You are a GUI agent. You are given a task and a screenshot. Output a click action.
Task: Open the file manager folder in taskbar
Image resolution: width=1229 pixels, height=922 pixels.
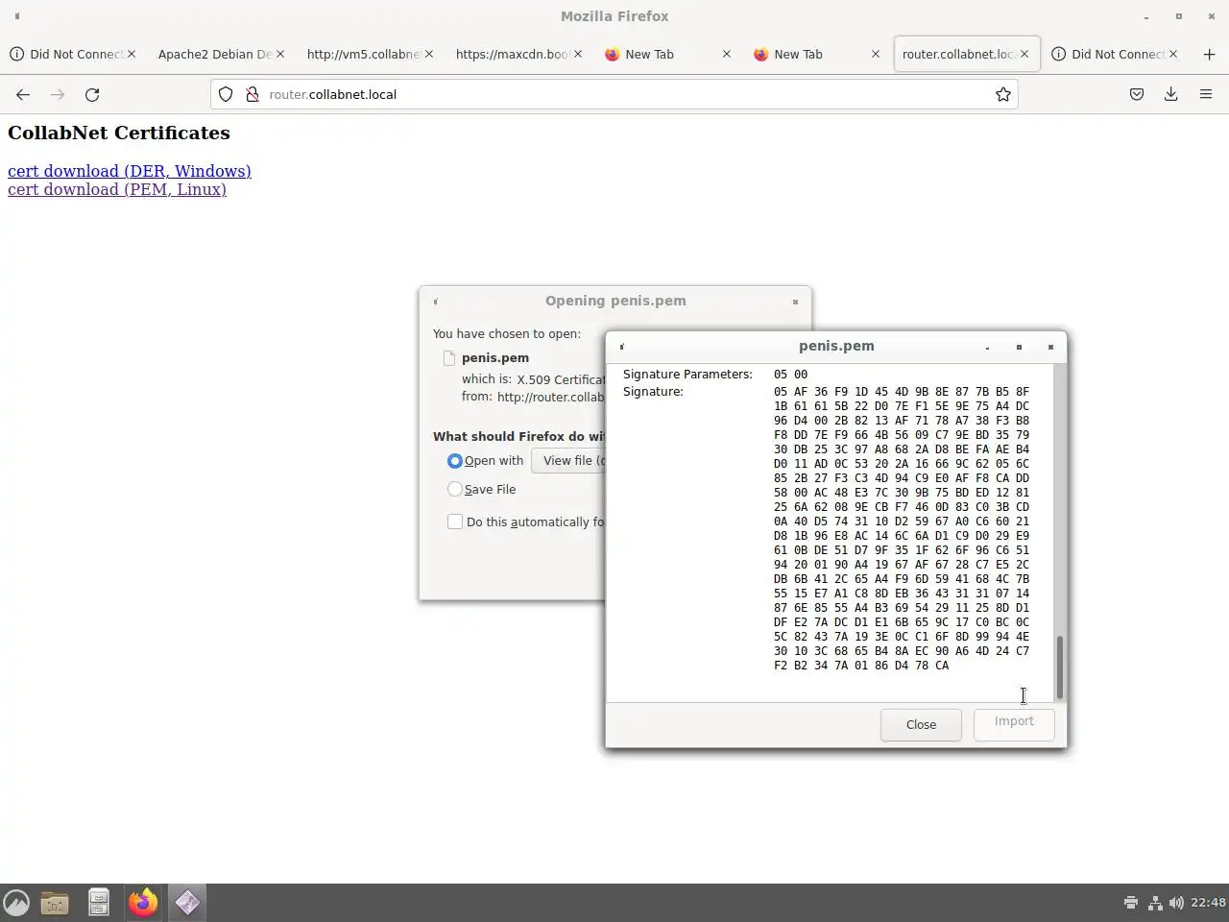click(x=55, y=903)
